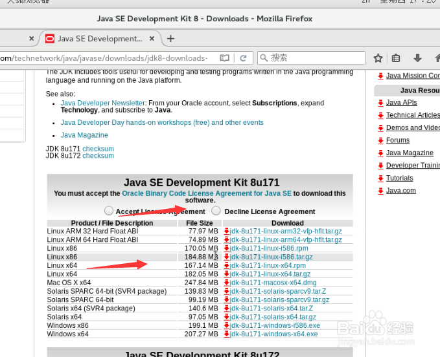Download jdk-8u171-solaris-x64.tar.Z
Image resolution: width=440 pixels, height=357 pixels.
(x=272, y=308)
